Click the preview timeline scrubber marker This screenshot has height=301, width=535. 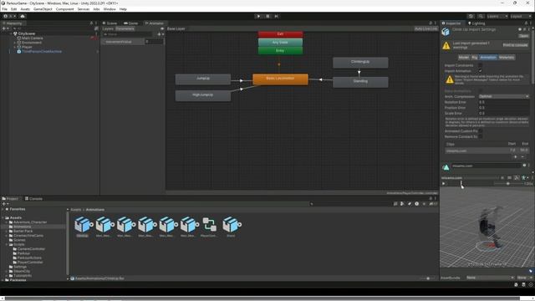[x=461, y=184]
